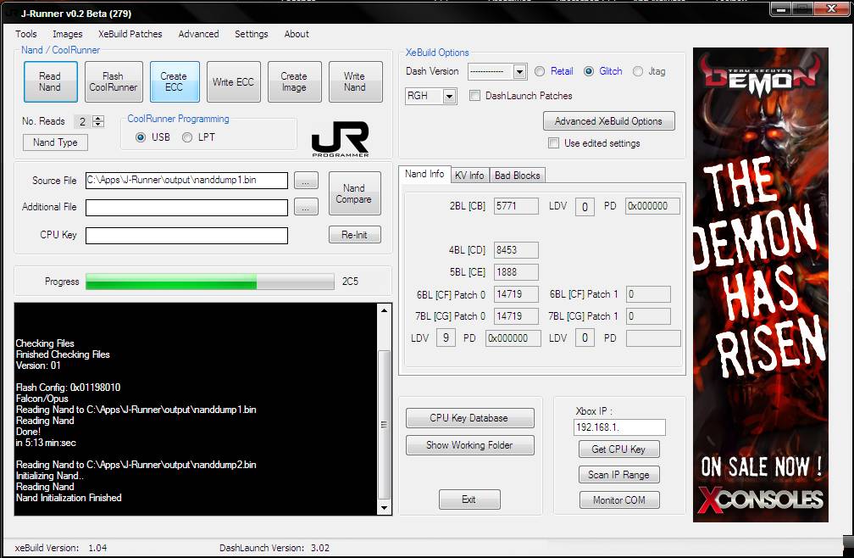854x558 pixels.
Task: Open the About menu
Action: tap(297, 34)
